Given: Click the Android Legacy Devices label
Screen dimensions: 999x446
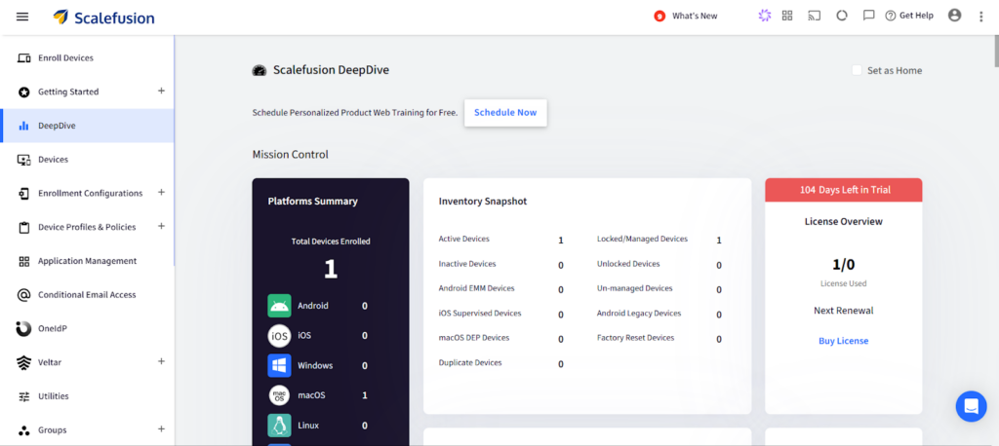Looking at the screenshot, I should 639,313.
